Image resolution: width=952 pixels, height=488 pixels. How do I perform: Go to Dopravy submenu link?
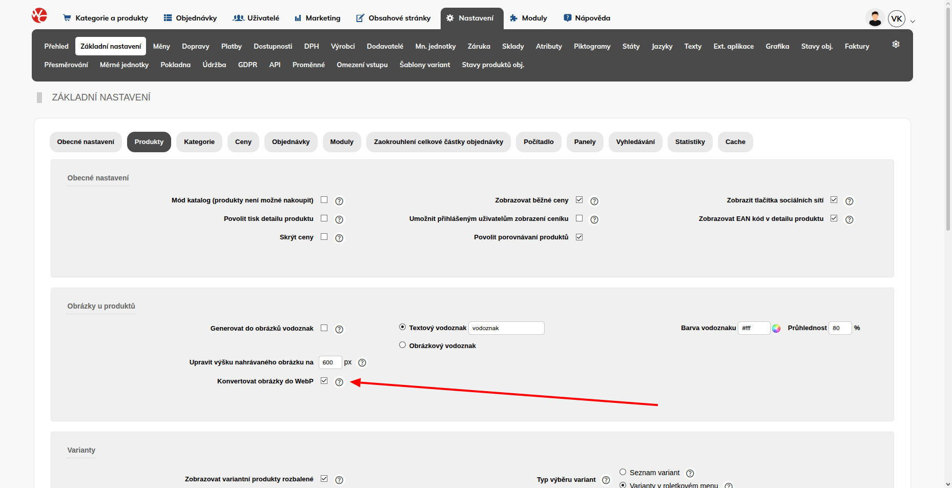196,46
